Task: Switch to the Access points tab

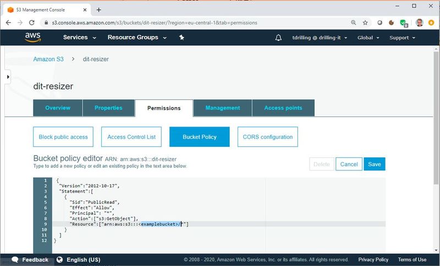Action: 283,108
